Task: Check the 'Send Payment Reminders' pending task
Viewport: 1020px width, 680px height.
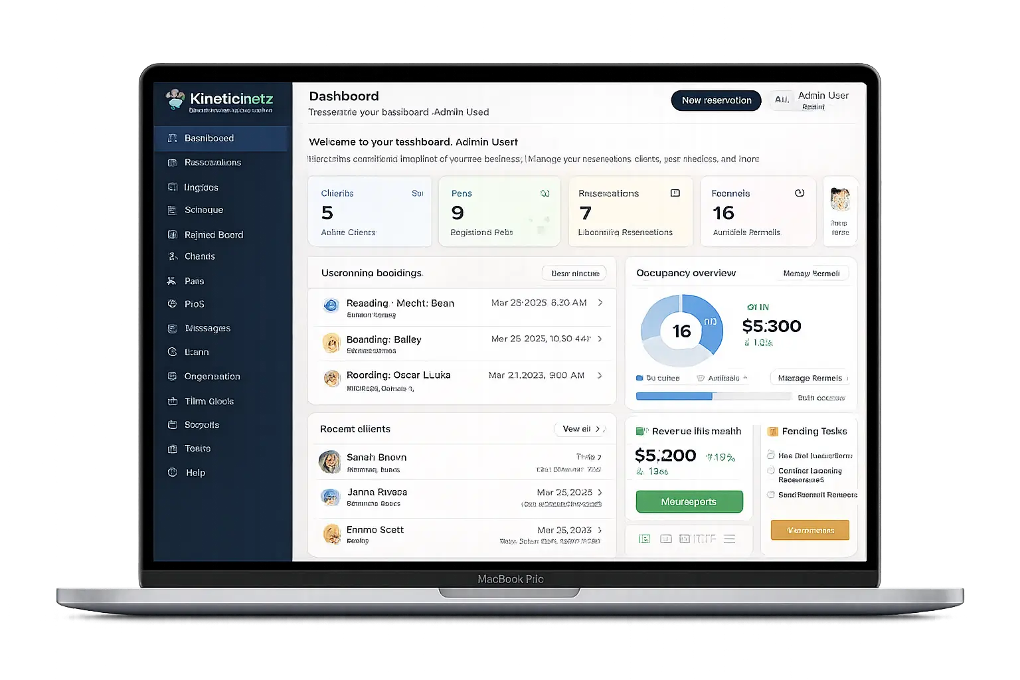Action: 770,495
